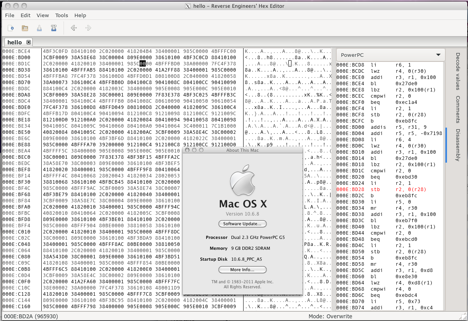Switch to the Comments side tab
This screenshot has height=321, width=468.
(x=458, y=109)
